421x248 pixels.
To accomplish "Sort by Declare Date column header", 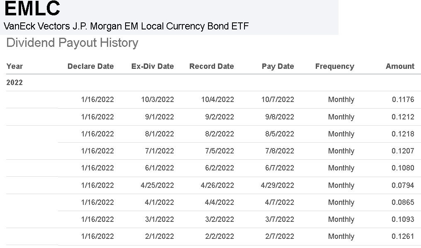I will 90,66.
